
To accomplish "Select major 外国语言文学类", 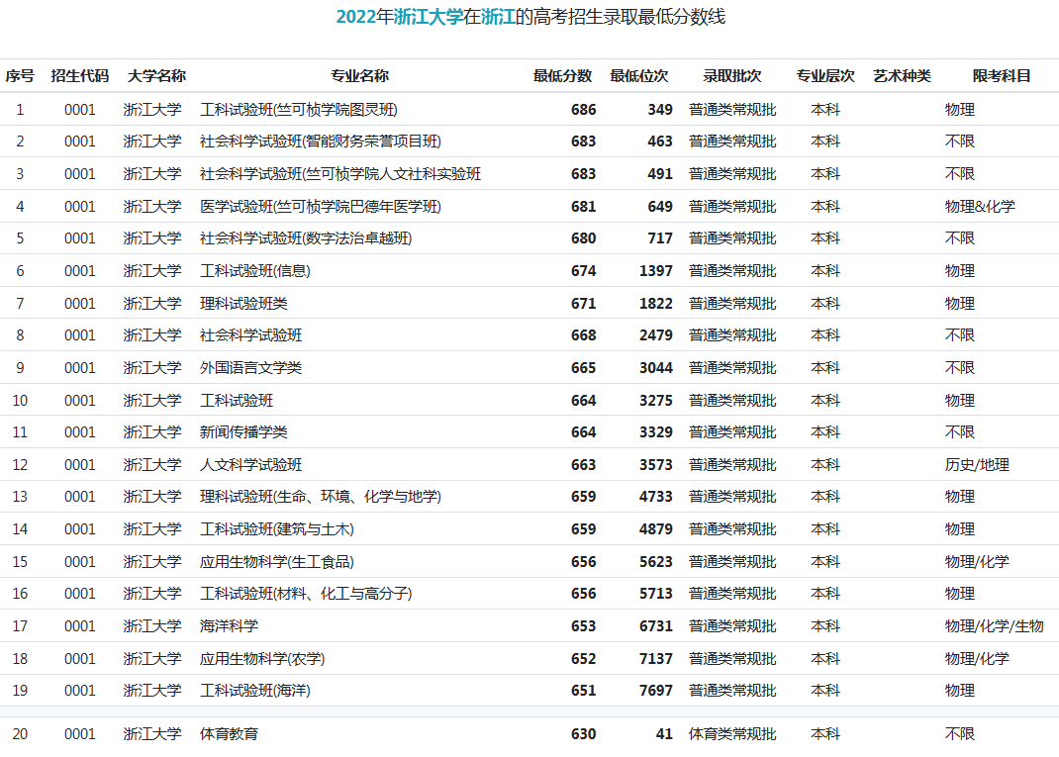I will pyautogui.click(x=251, y=368).
